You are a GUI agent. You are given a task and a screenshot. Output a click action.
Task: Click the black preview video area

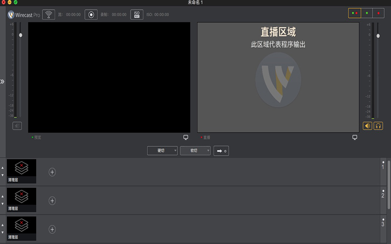point(109,77)
